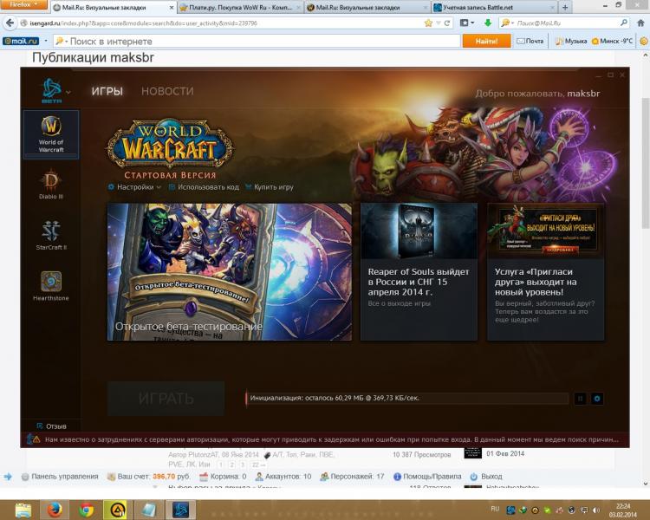Click the ИГРАТЬ button
650x520 pixels.
coord(166,399)
